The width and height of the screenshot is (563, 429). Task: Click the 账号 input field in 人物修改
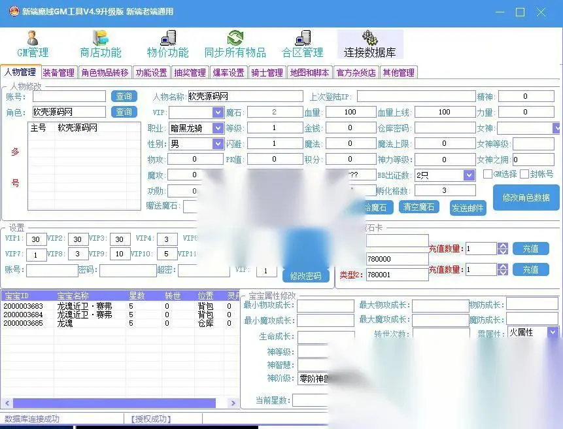[69, 96]
